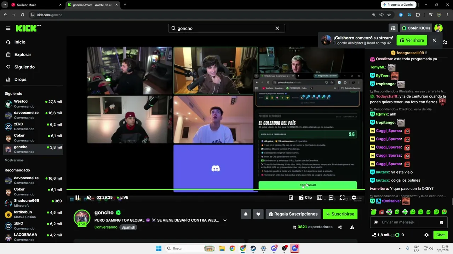Open chat identity shield icon
Screen dimensions: 453x254
pyautogui.click(x=376, y=222)
